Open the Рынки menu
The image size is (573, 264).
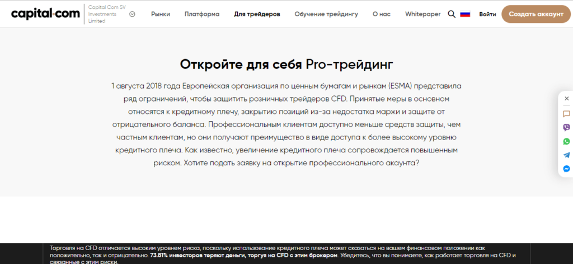click(161, 14)
